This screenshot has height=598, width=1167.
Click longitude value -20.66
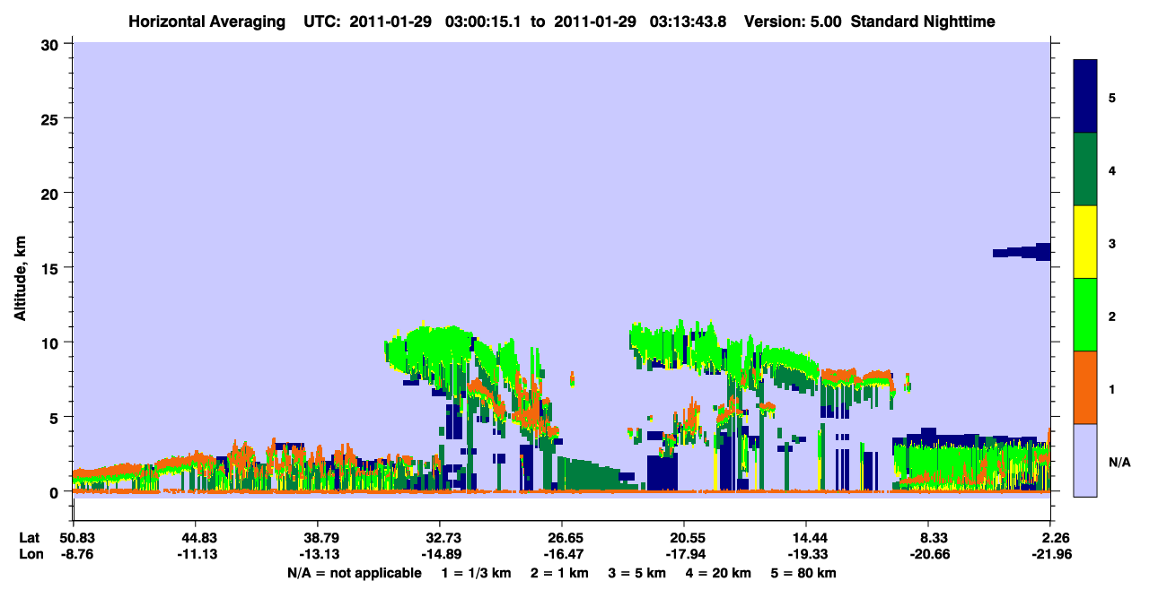(928, 554)
